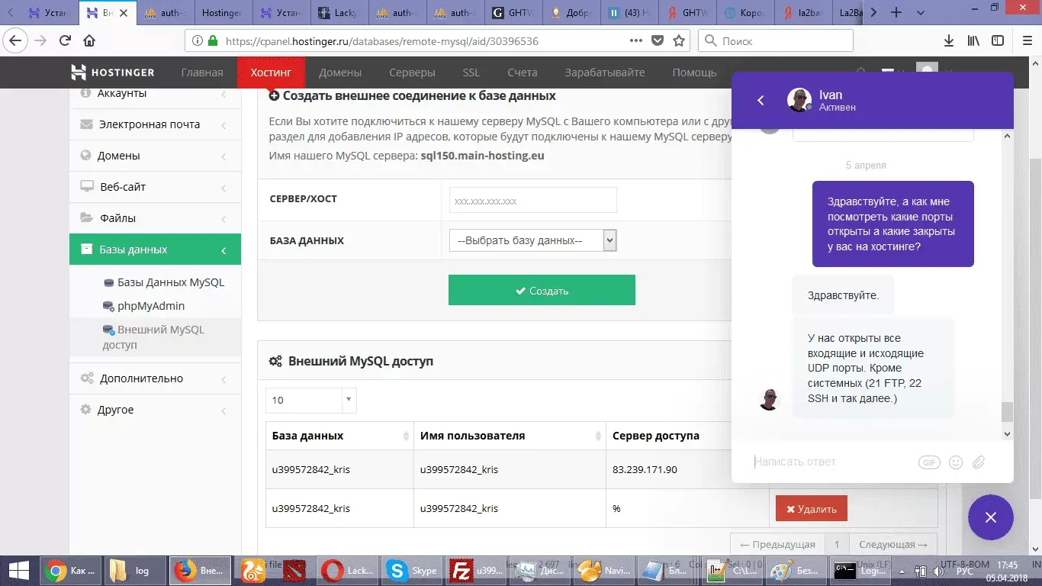This screenshot has height=586, width=1042.
Task: Expand the Файлы sidebar section
Action: point(155,218)
